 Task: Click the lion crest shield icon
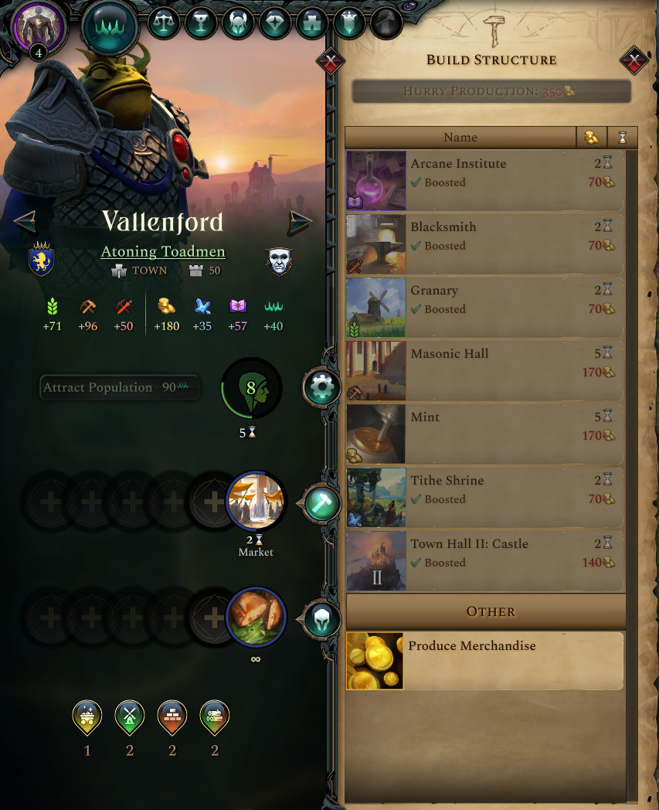41,259
